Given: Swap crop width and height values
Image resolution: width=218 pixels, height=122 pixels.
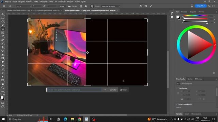Looking at the screenshot, I should 44,6.
